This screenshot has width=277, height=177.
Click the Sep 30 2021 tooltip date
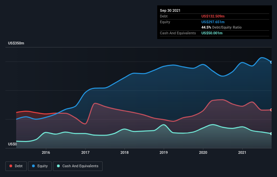[x=170, y=10]
